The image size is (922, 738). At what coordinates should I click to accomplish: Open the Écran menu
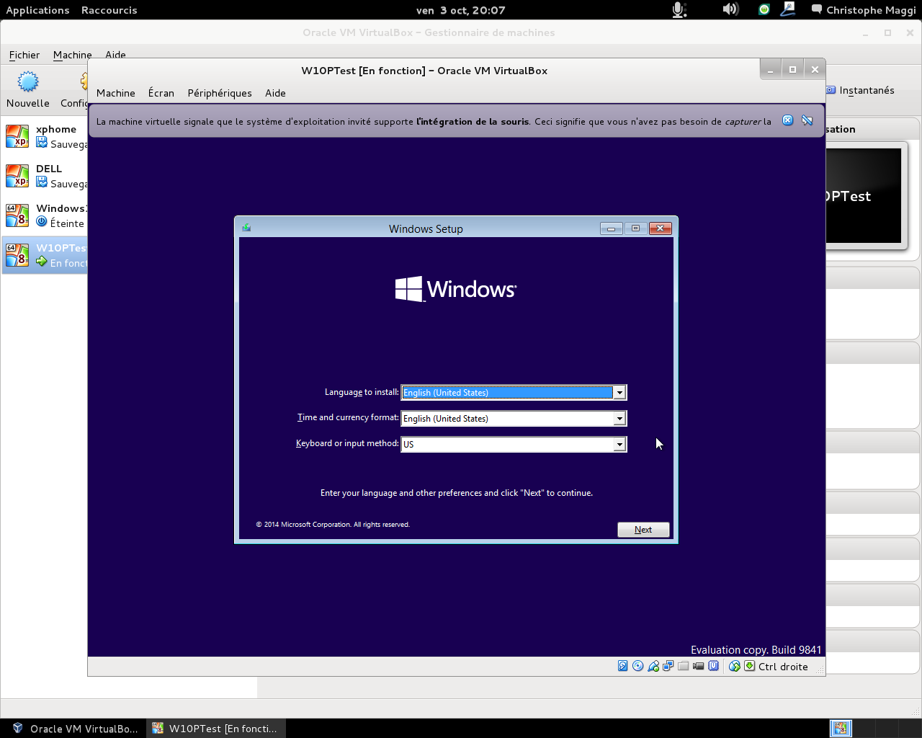(x=161, y=93)
